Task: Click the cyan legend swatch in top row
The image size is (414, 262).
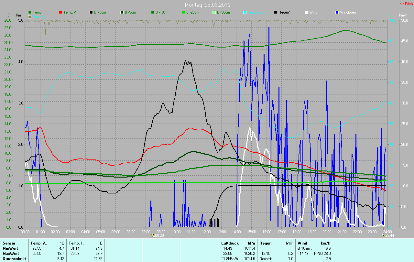Action: (x=245, y=12)
